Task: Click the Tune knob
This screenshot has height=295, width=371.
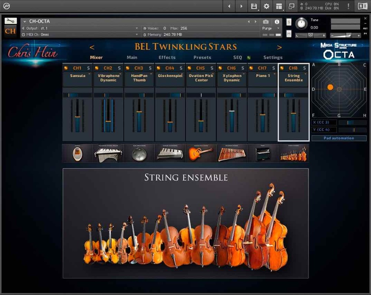Action: coord(301,23)
